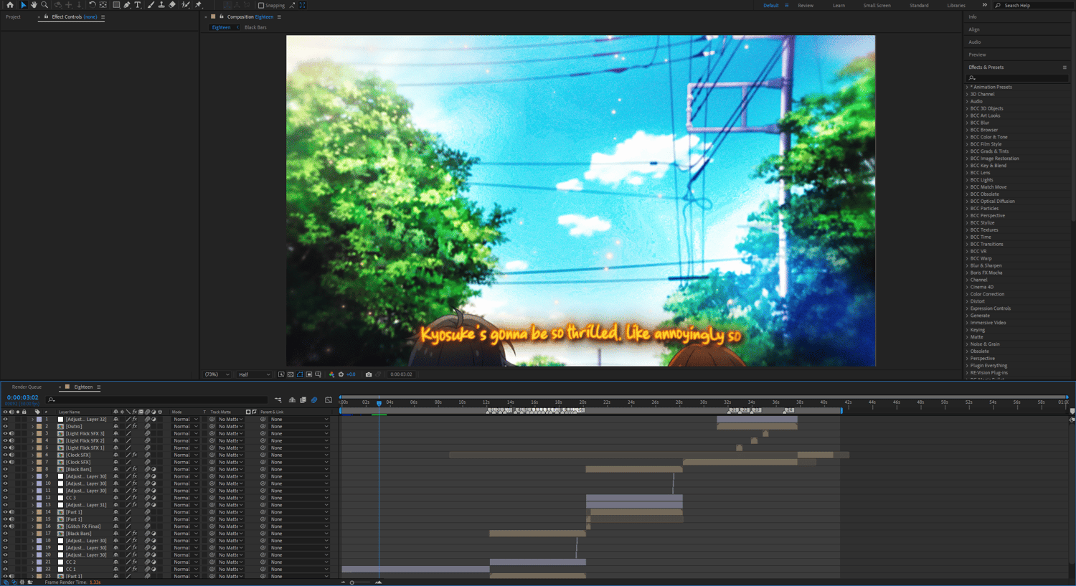Switch to the Render Queue tab
The height and width of the screenshot is (586, 1076).
(x=27, y=387)
